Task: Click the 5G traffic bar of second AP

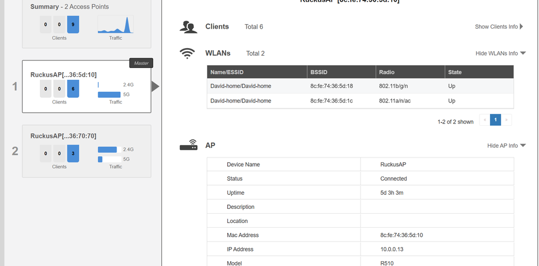Action: point(100,159)
